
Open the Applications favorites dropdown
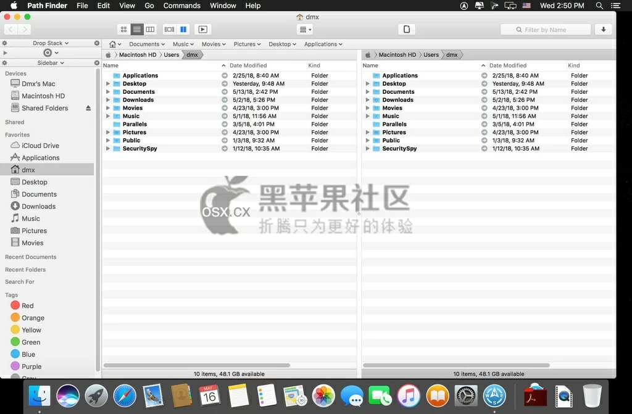(x=323, y=44)
